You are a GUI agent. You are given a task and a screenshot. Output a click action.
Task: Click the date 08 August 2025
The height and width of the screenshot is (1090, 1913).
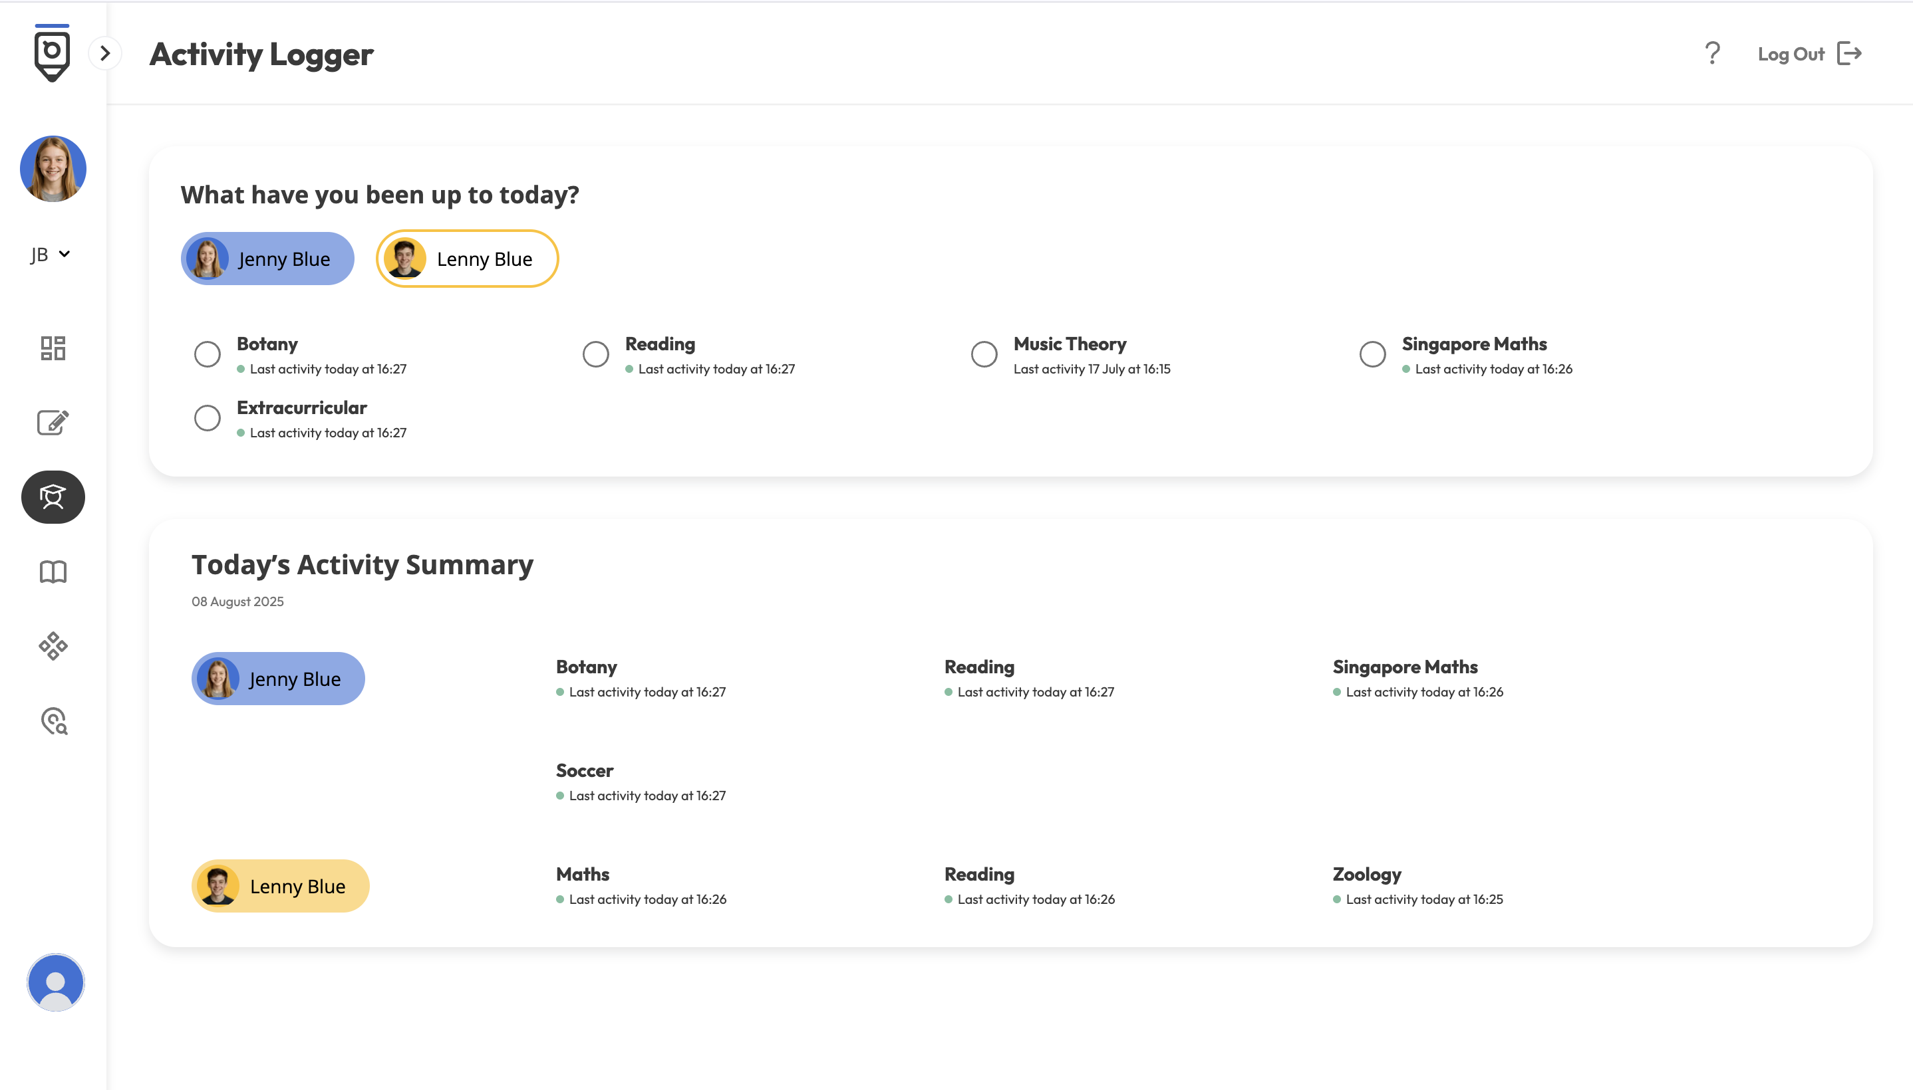click(237, 602)
